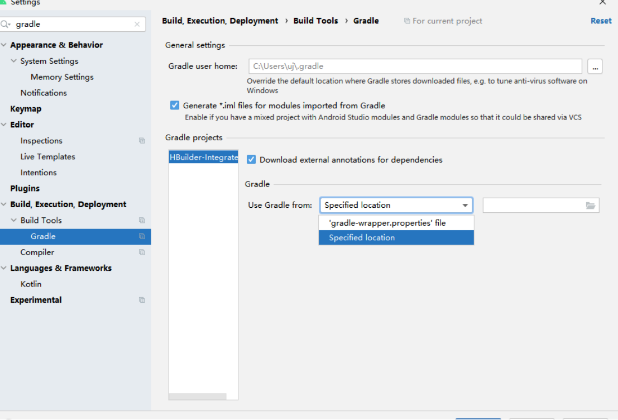Click the project-level icon next to Experimental
This screenshot has height=420, width=618.
(x=142, y=300)
